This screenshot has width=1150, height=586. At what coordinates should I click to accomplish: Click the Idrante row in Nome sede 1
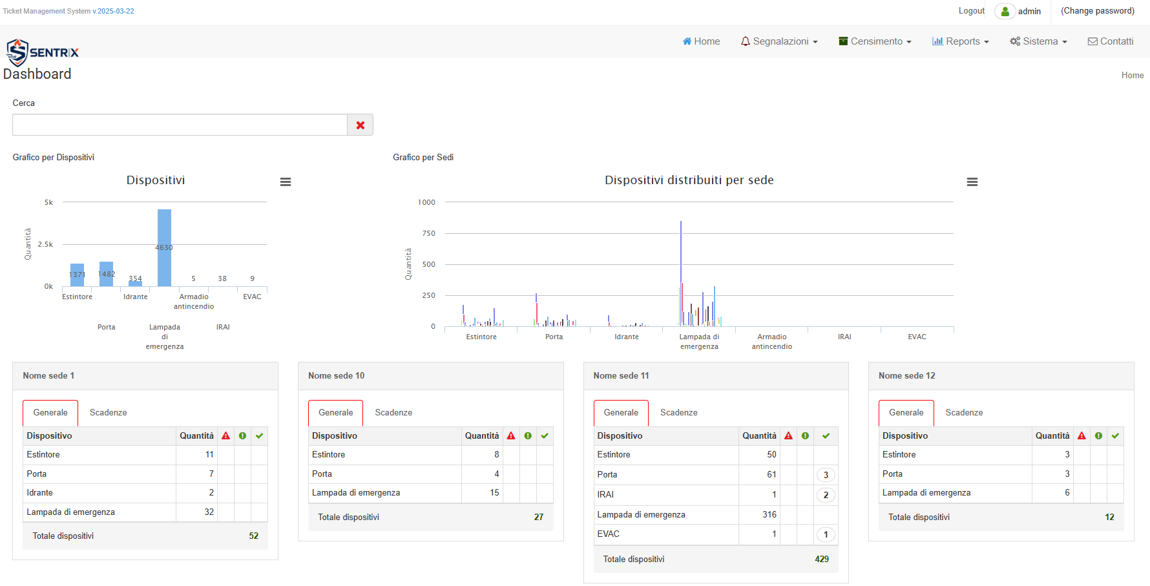click(145, 493)
